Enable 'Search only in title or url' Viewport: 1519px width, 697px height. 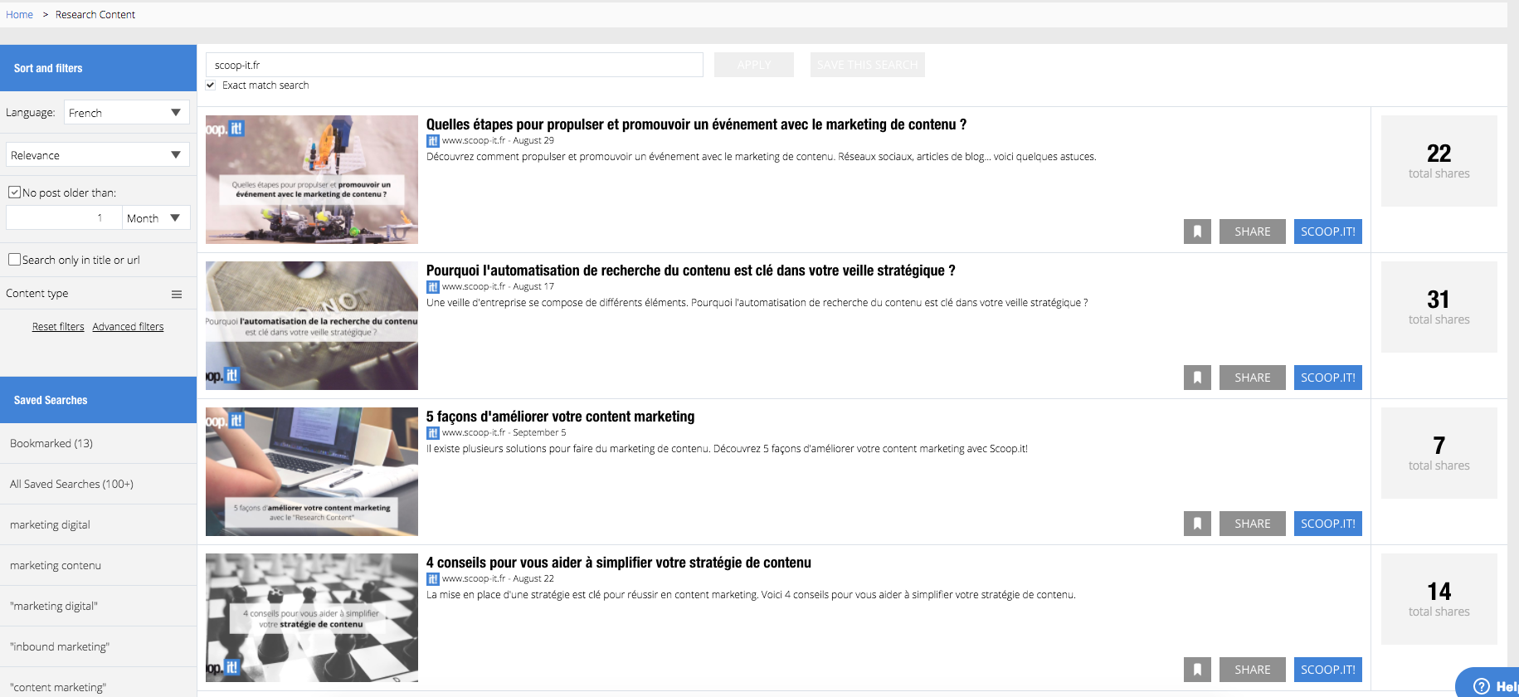click(14, 260)
